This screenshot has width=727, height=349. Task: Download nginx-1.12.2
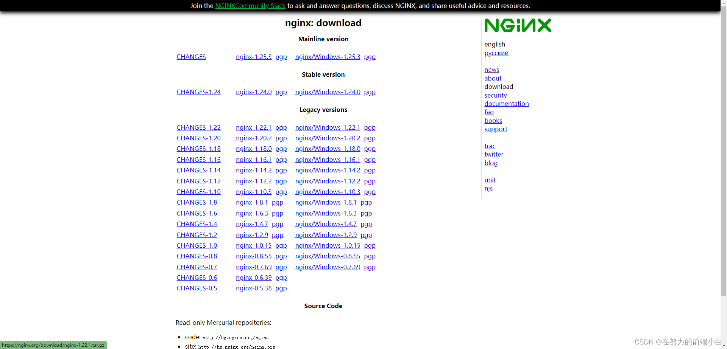pyautogui.click(x=254, y=181)
